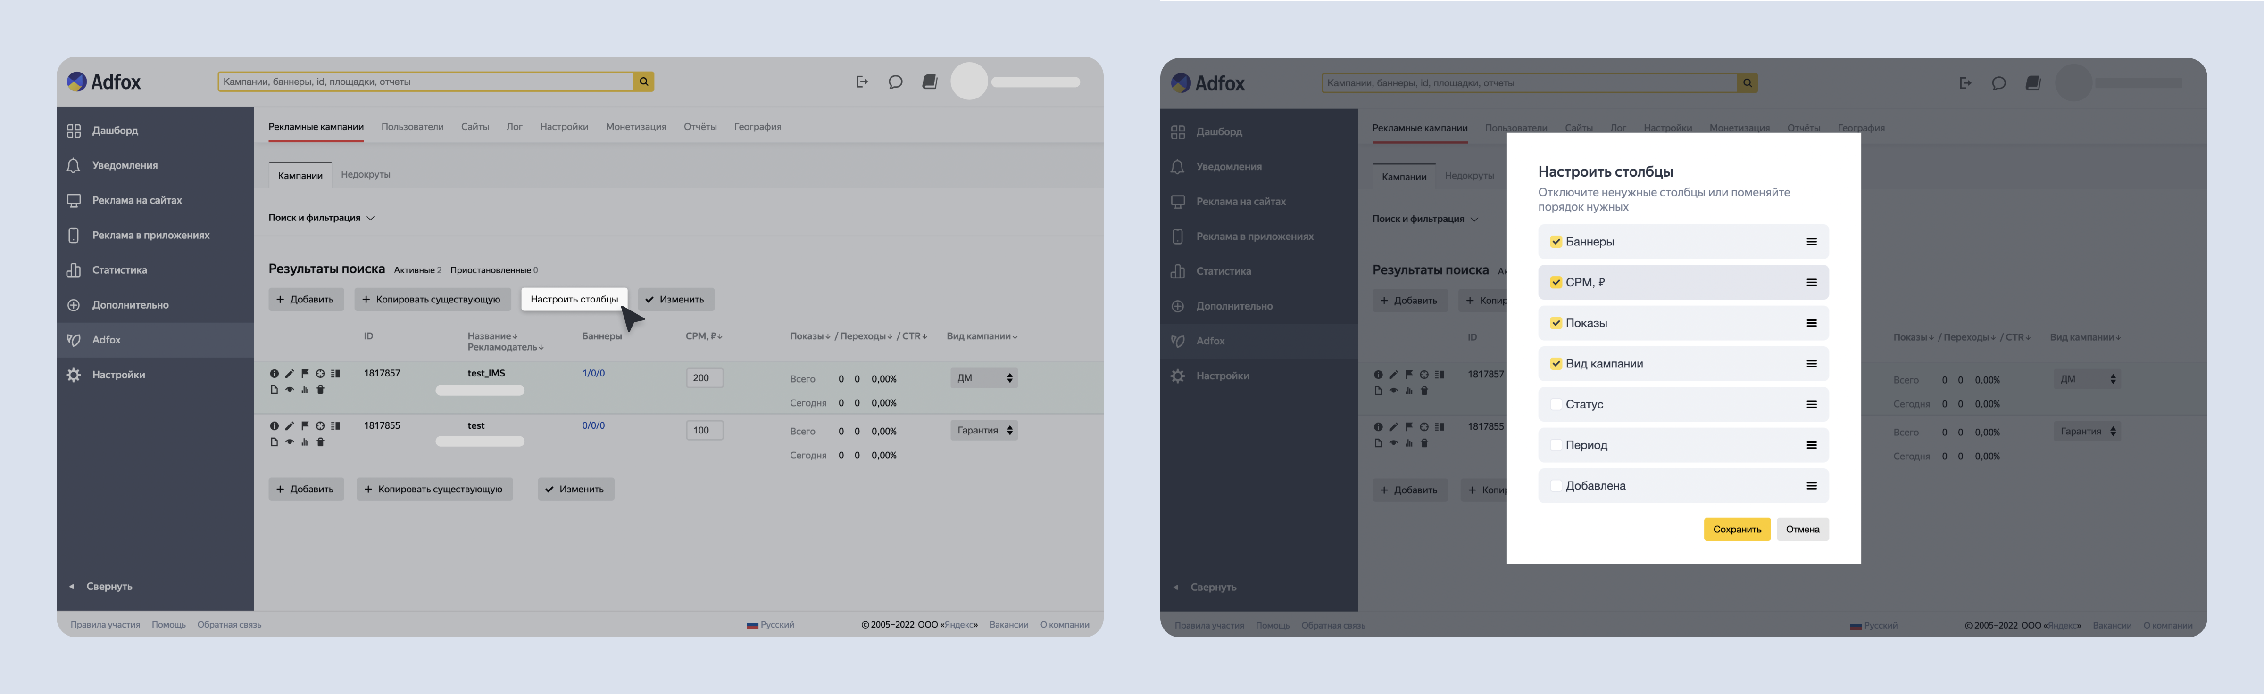Viewport: 2264px width, 694px height.
Task: Open ДМ campaign type dropdown, left window
Action: (983, 378)
